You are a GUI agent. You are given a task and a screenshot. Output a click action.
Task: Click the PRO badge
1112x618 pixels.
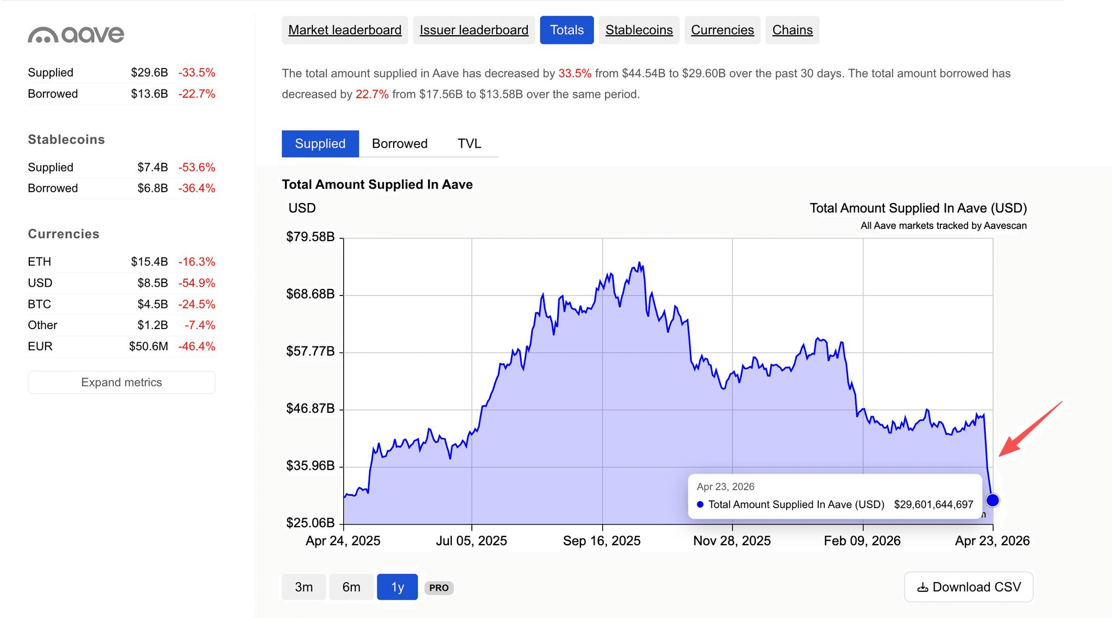pyautogui.click(x=439, y=588)
